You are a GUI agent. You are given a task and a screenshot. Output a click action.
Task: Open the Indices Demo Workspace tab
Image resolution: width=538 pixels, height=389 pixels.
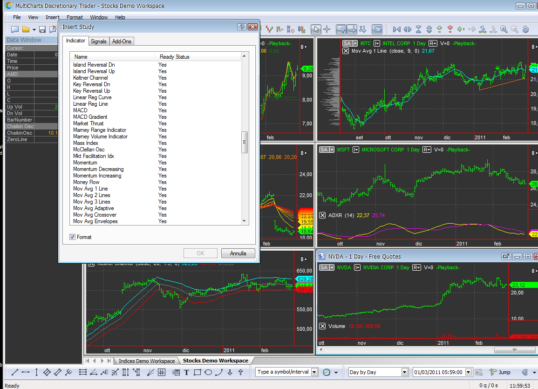point(147,361)
